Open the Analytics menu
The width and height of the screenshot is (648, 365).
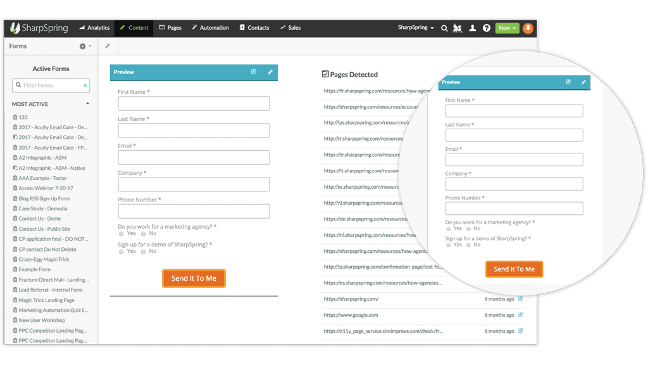tap(94, 28)
